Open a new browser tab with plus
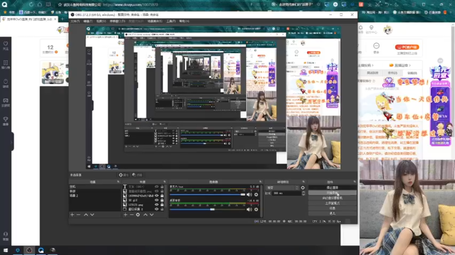 (x=62, y=19)
